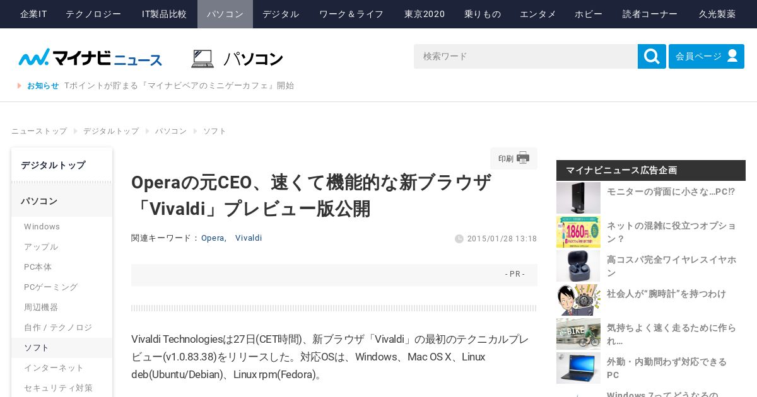Select アップル in the sidebar list

point(62,247)
